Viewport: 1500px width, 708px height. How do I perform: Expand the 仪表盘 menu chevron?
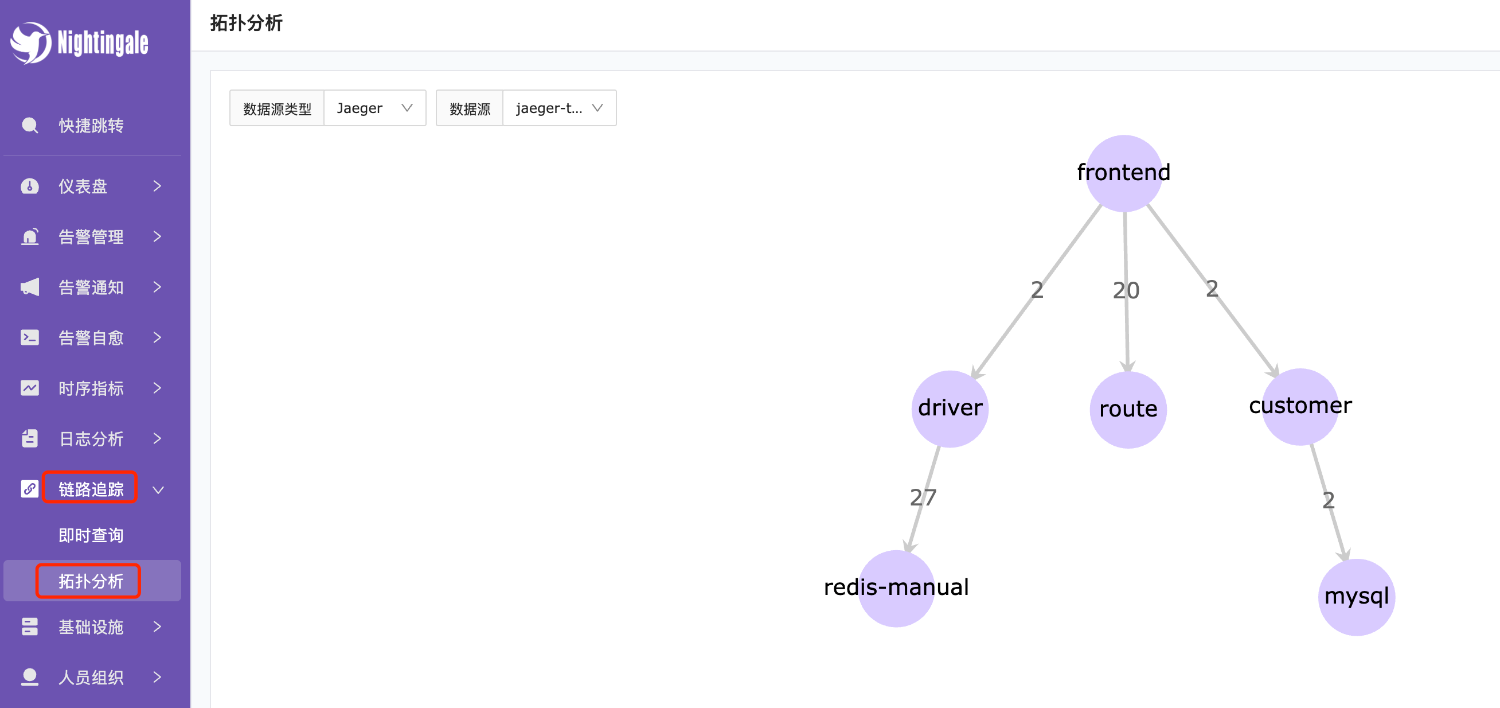[x=157, y=186]
